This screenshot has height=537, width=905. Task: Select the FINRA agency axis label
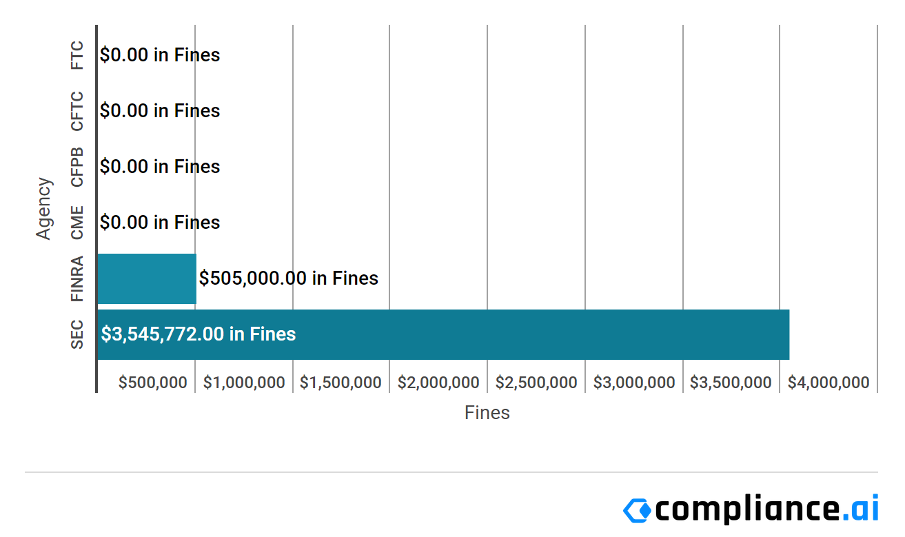[77, 278]
